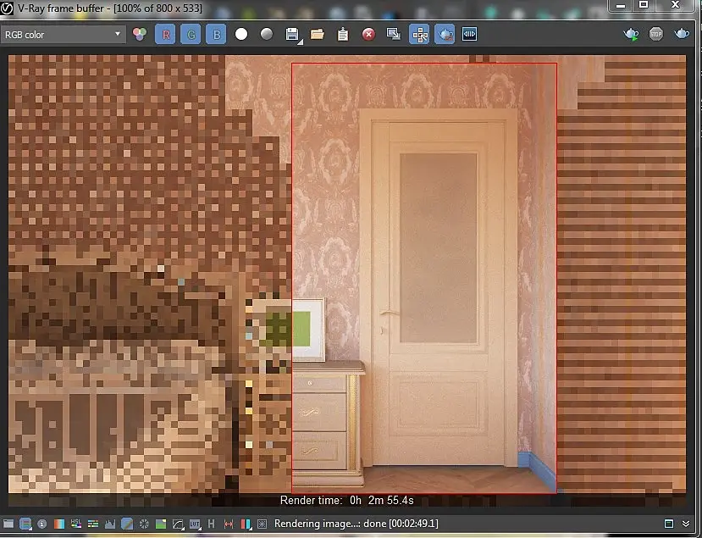The image size is (702, 538).
Task: Toggle the HSL correction icon
Action: click(x=76, y=524)
